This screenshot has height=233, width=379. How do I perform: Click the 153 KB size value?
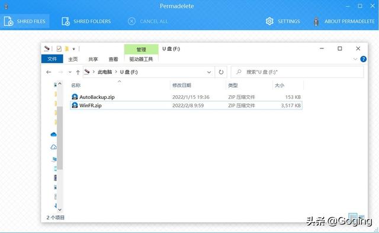[293, 97]
